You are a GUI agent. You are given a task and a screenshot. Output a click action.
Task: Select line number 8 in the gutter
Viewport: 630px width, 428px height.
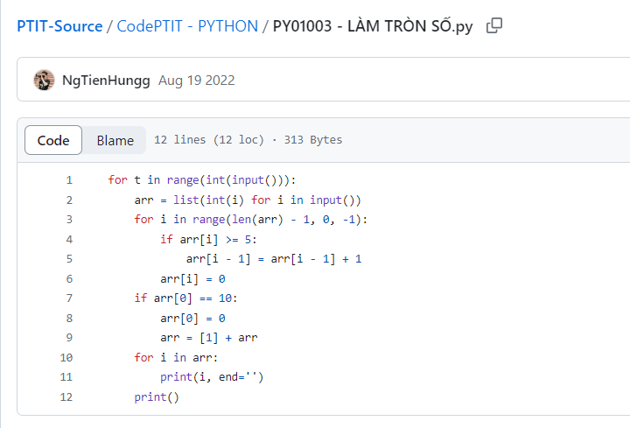(69, 318)
